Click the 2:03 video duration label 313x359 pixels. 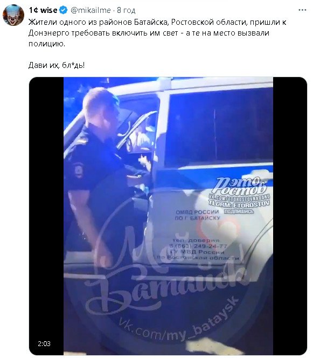tap(44, 343)
